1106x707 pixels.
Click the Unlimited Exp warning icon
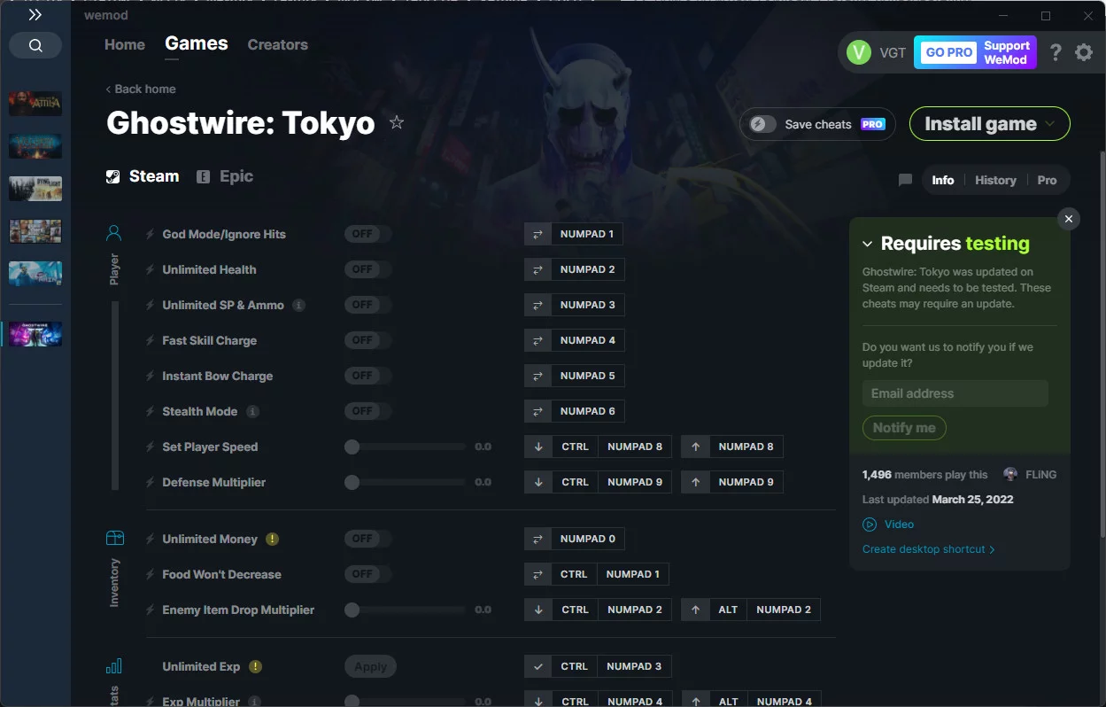(x=255, y=666)
